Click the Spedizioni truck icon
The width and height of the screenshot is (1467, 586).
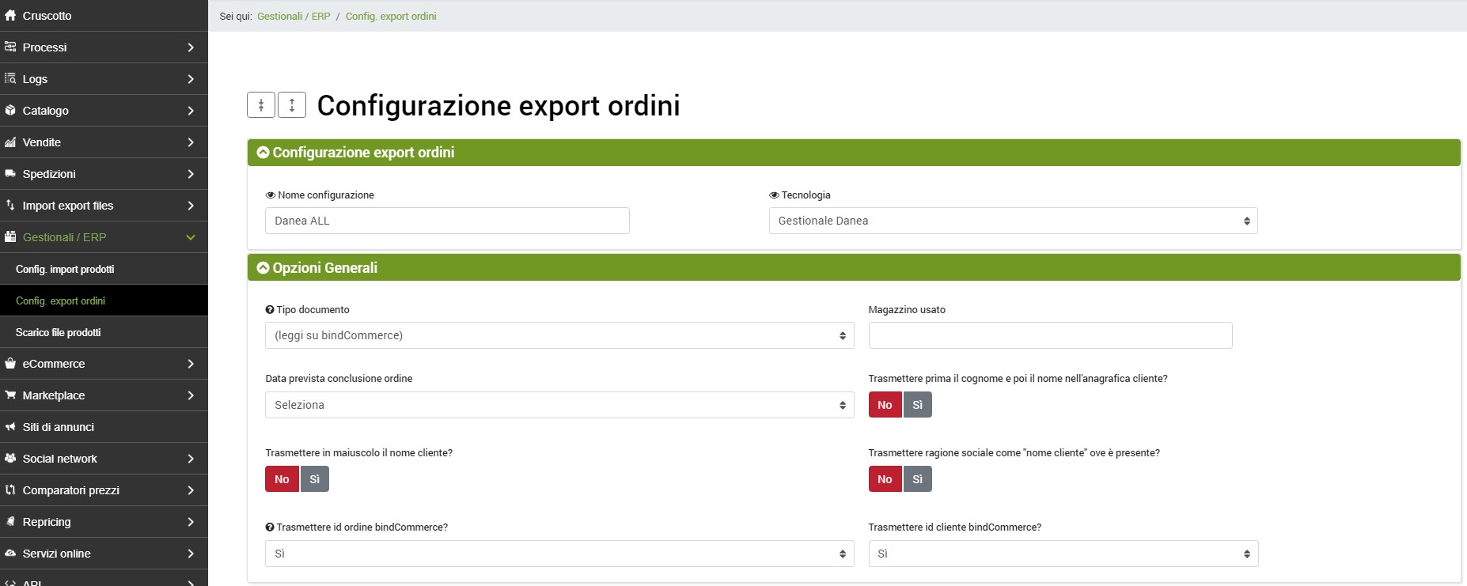[10, 174]
